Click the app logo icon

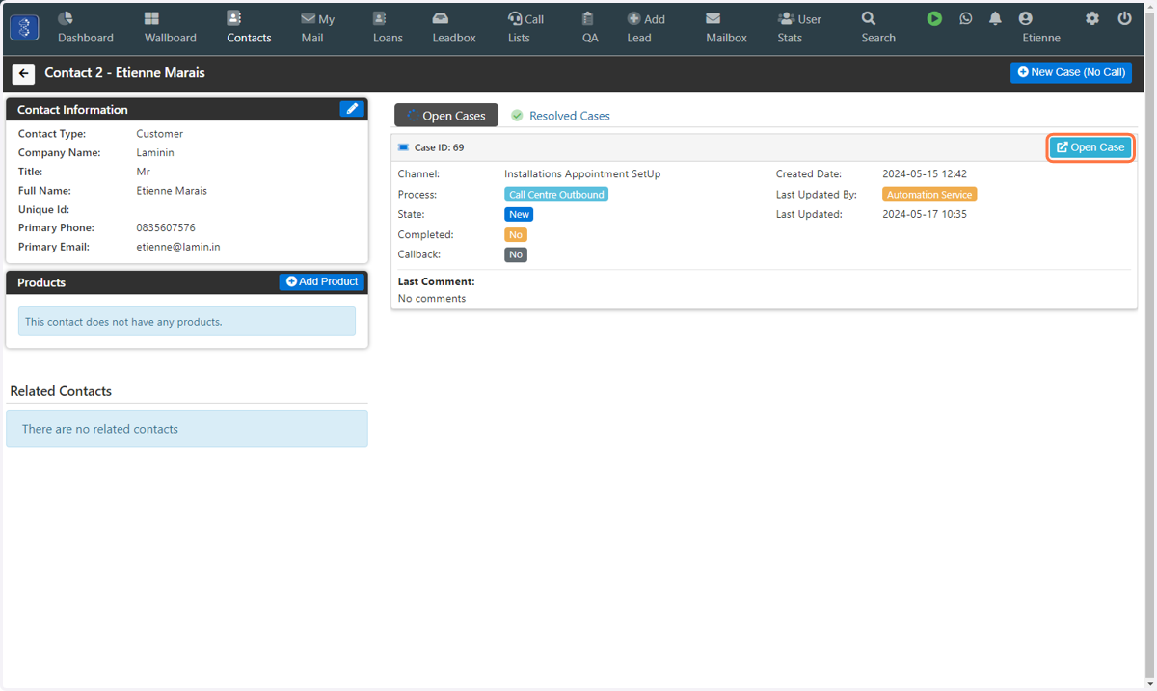[x=24, y=28]
